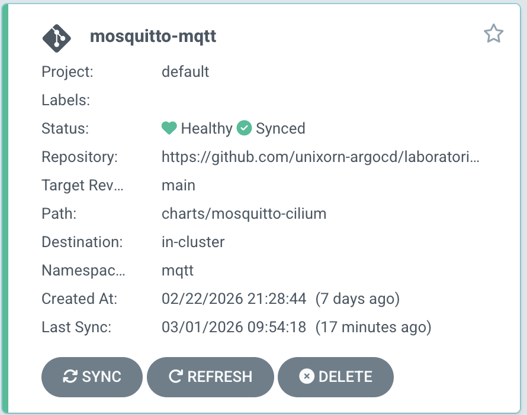Open the mosquitto-mqtt application title
527x415 pixels.
coord(153,37)
